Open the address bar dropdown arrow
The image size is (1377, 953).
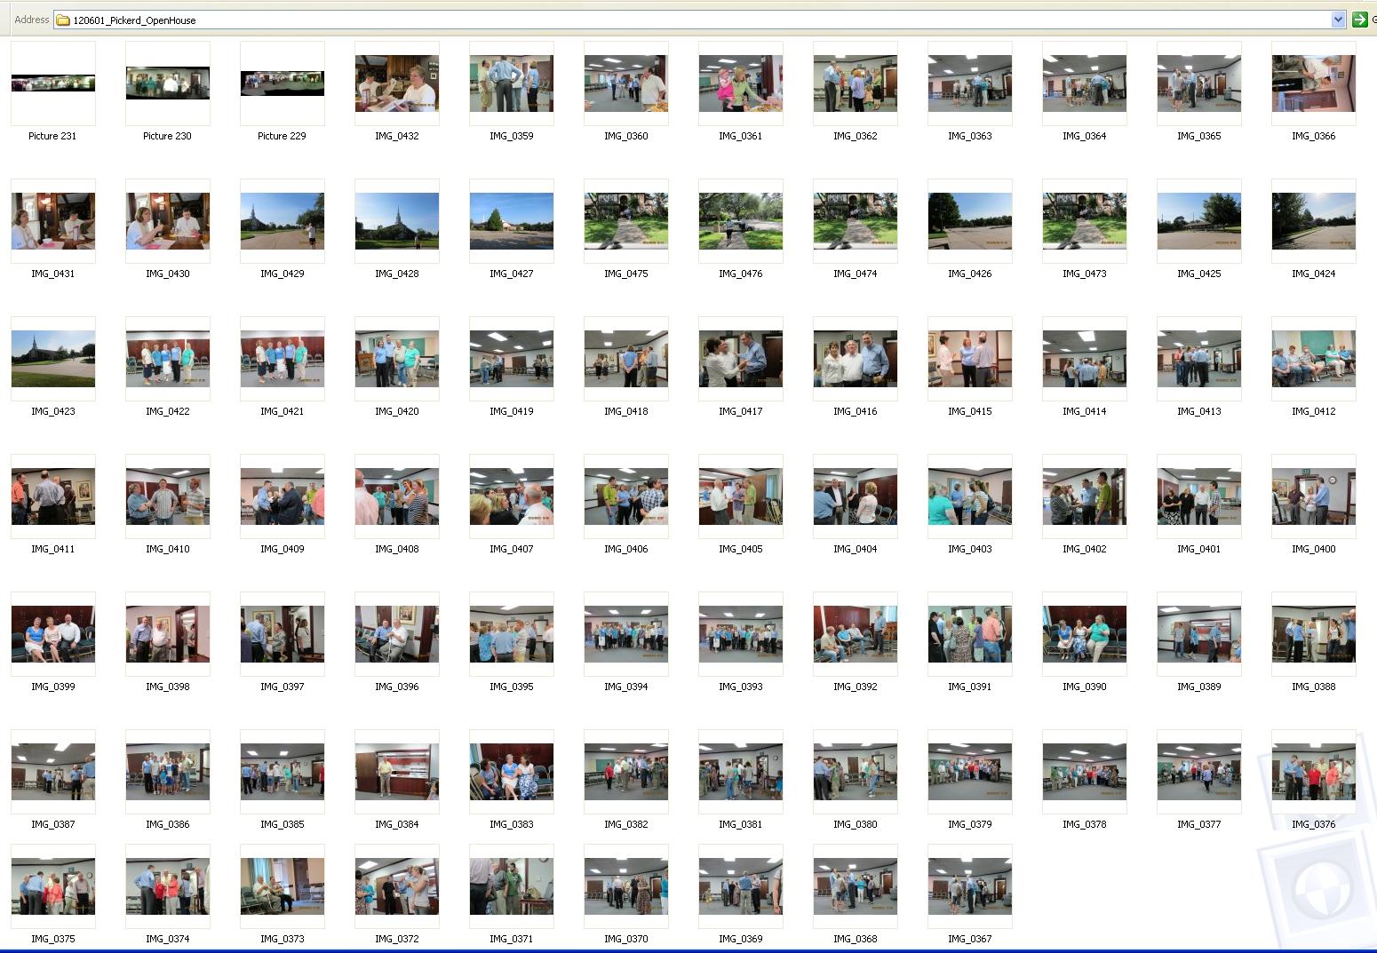coord(1338,20)
